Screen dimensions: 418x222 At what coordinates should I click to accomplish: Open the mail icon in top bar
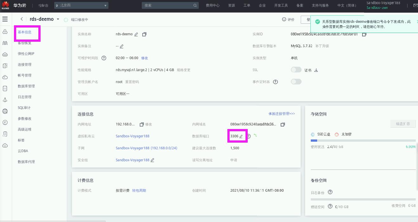(x=415, y=5)
